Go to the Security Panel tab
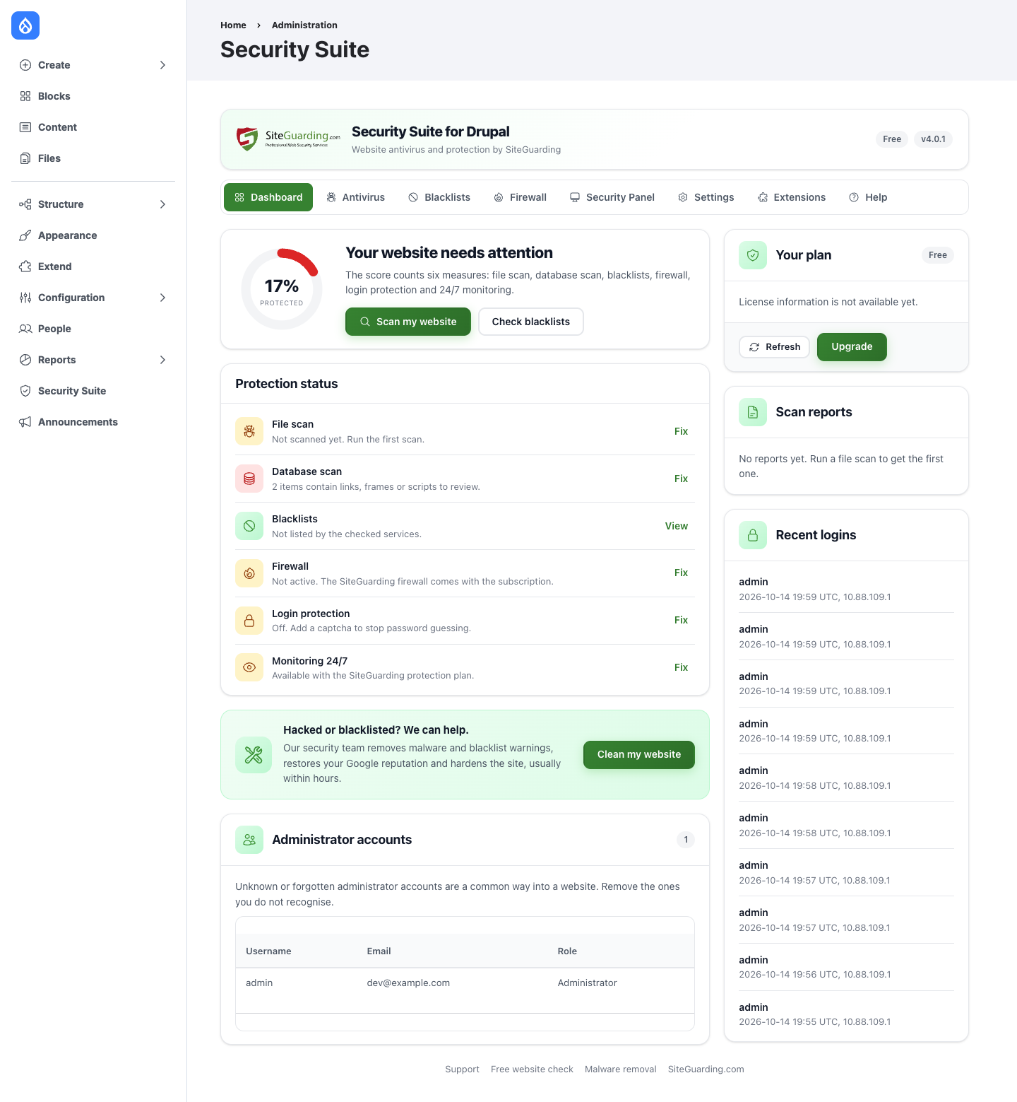Image resolution: width=1017 pixels, height=1102 pixels. (612, 197)
